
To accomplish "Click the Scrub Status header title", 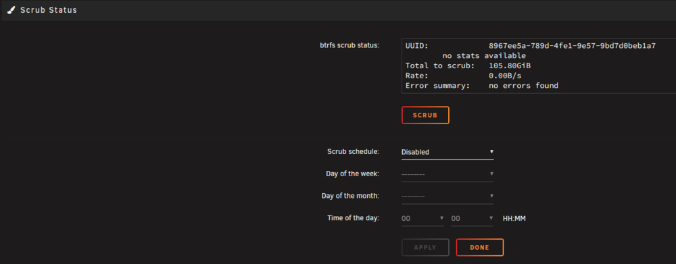I will [49, 10].
